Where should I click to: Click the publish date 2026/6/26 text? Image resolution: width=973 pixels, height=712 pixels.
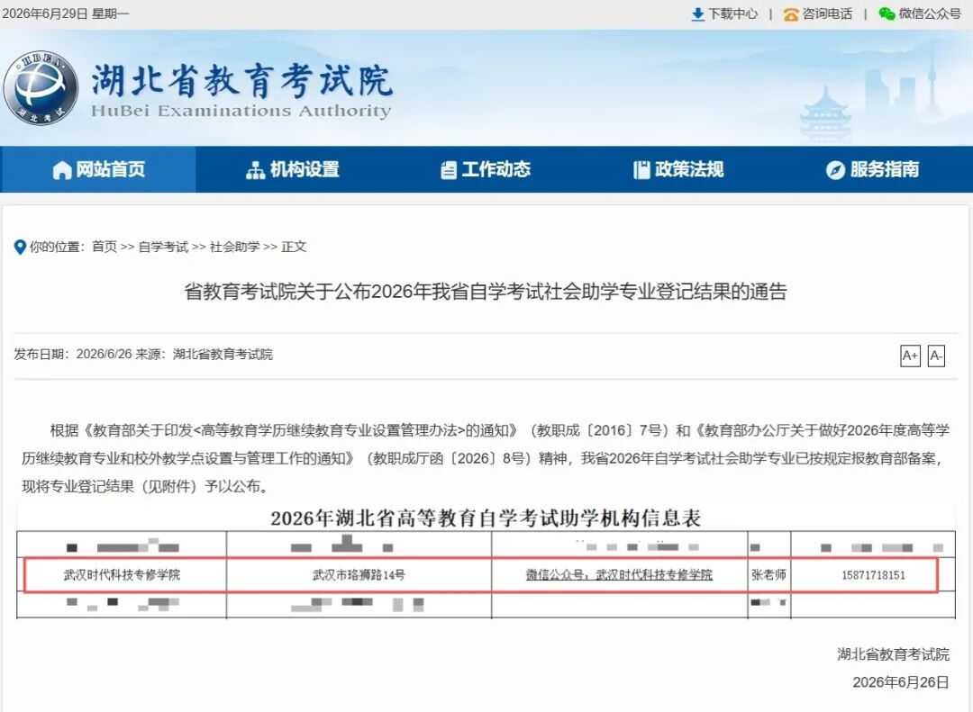[105, 354]
